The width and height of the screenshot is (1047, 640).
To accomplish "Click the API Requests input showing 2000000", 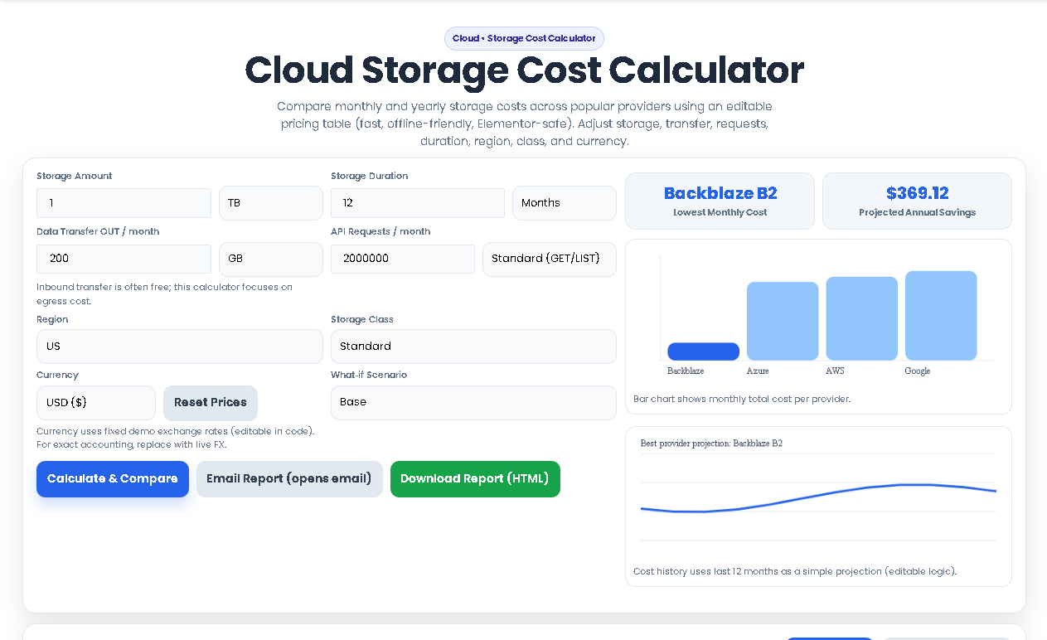I will pyautogui.click(x=403, y=259).
